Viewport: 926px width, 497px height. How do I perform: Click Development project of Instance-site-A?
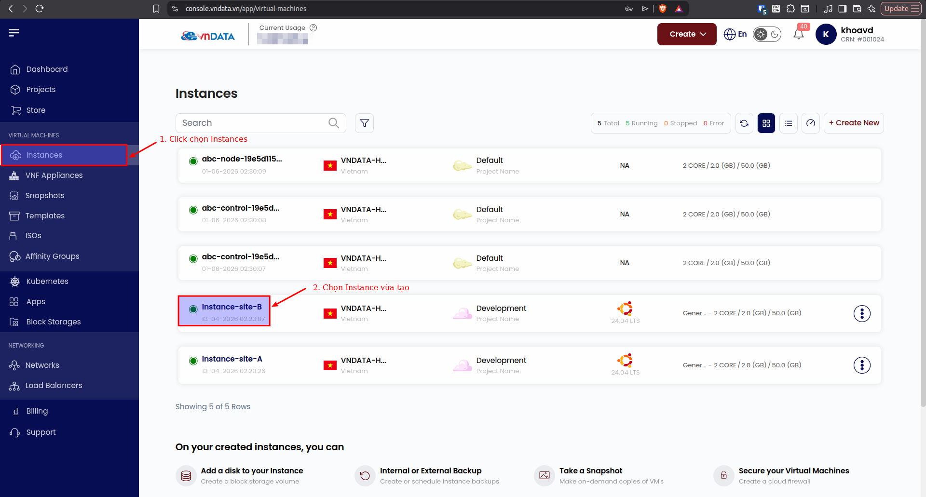(501, 361)
